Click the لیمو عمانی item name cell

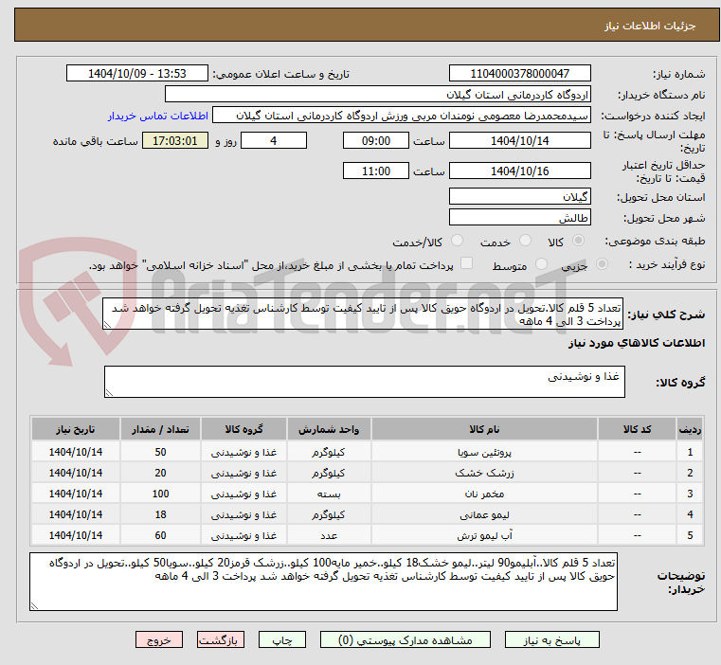click(484, 514)
